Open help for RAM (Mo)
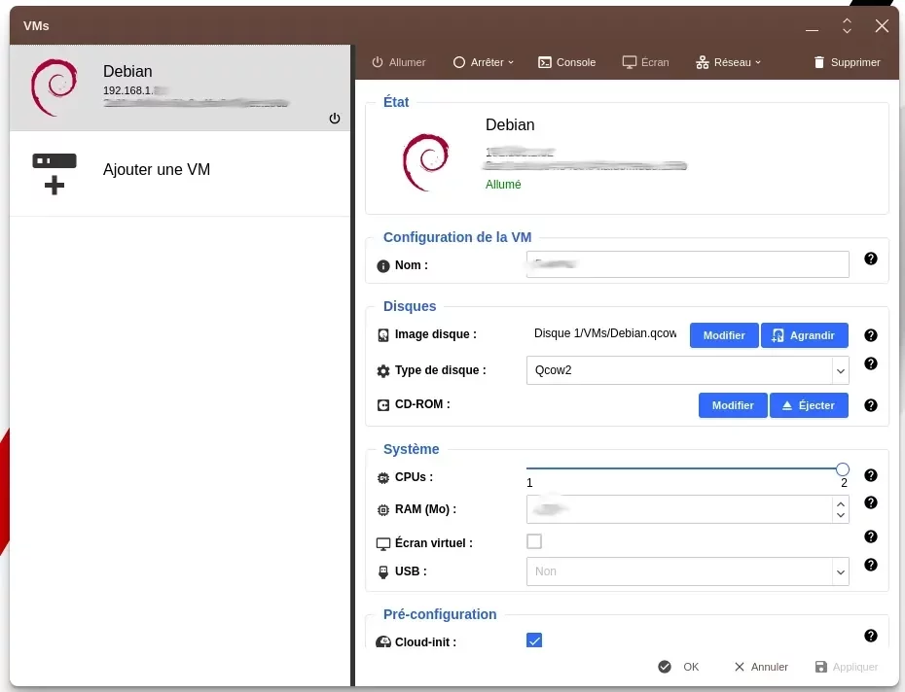The image size is (905, 692). click(x=870, y=502)
